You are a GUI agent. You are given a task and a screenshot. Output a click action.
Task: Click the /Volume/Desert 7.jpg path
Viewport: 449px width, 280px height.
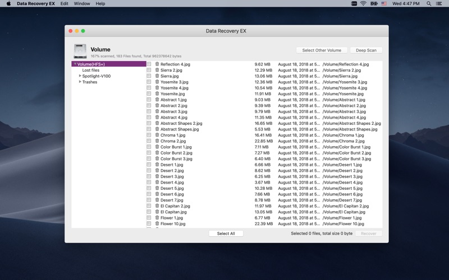click(x=342, y=200)
